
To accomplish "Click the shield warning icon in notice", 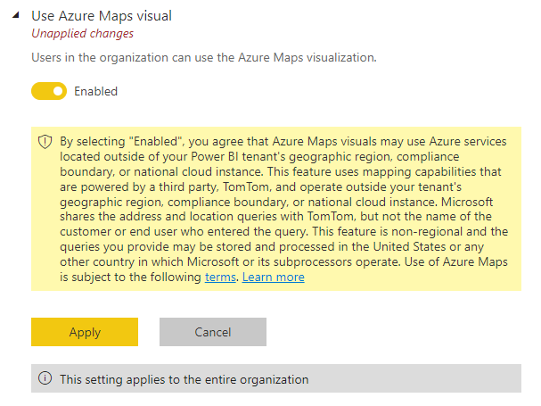I will [45, 142].
